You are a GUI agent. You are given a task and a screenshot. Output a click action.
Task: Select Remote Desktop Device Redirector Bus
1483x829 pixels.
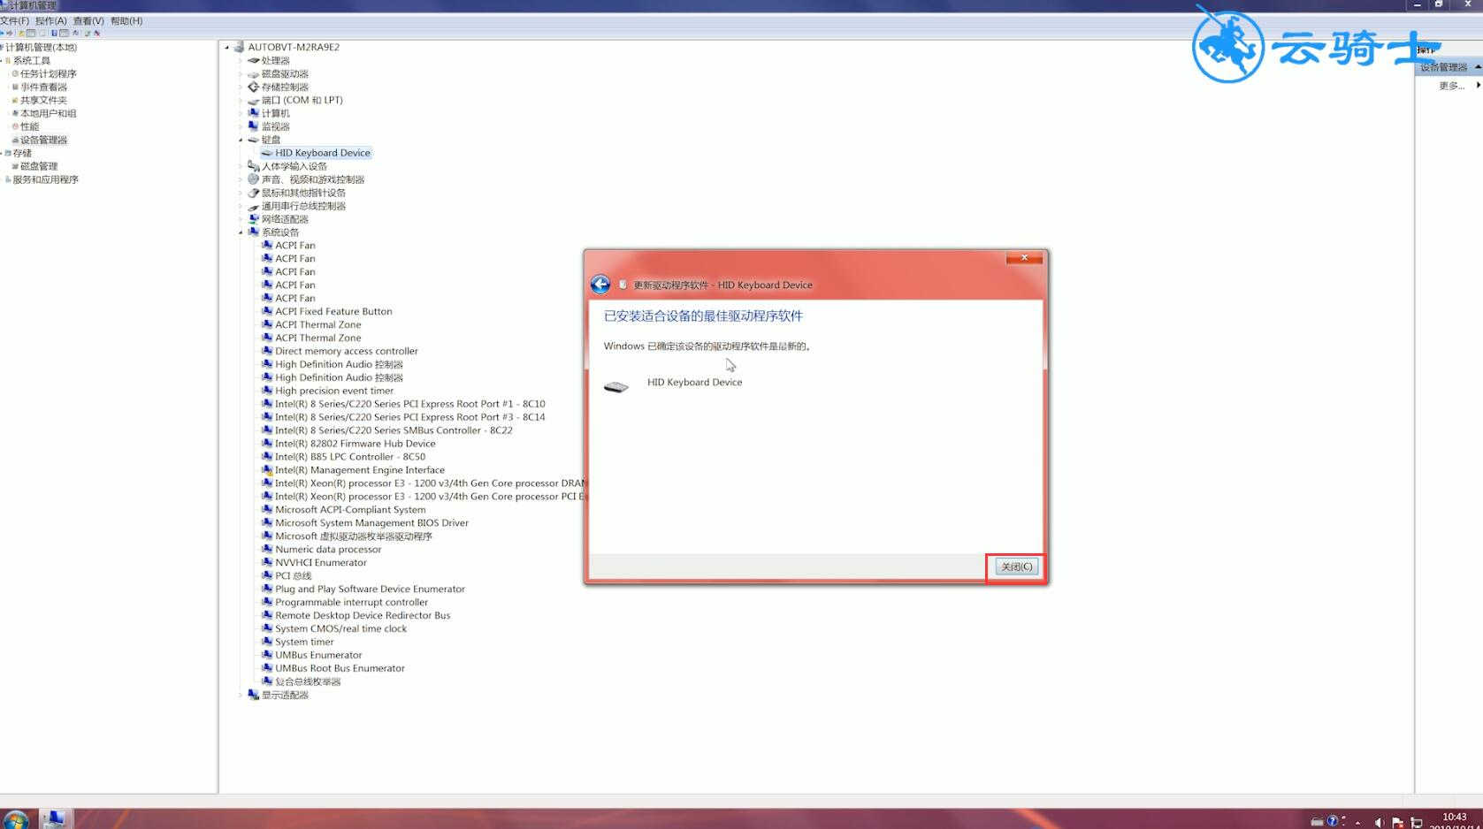[363, 615]
